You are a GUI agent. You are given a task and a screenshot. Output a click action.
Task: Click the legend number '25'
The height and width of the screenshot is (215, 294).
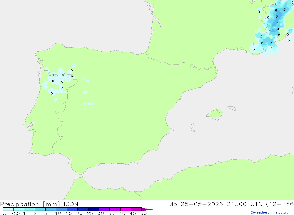(90, 213)
